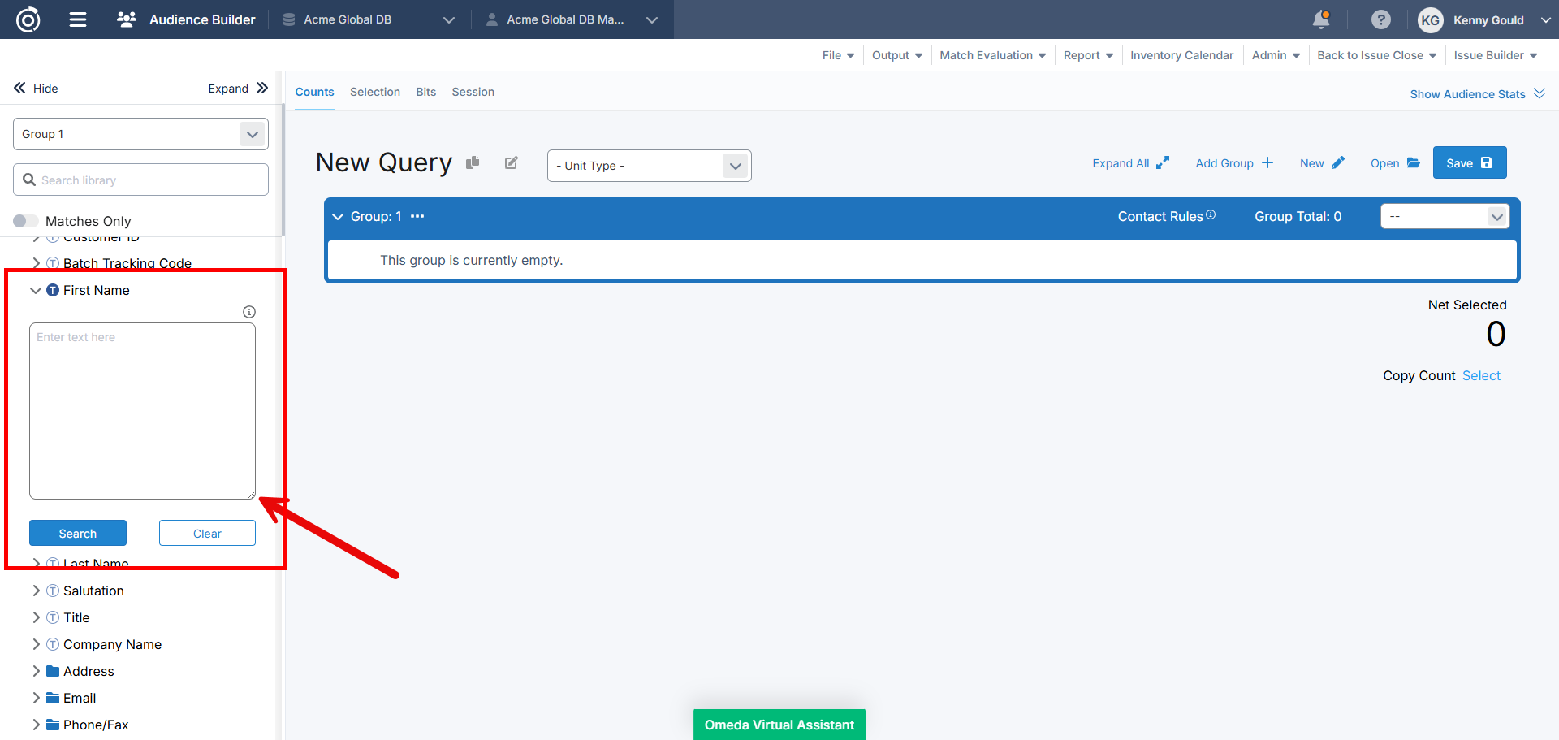
Task: Click the Copy Count Select link
Action: (1481, 375)
